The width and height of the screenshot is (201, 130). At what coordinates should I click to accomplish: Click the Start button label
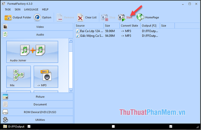129,18
